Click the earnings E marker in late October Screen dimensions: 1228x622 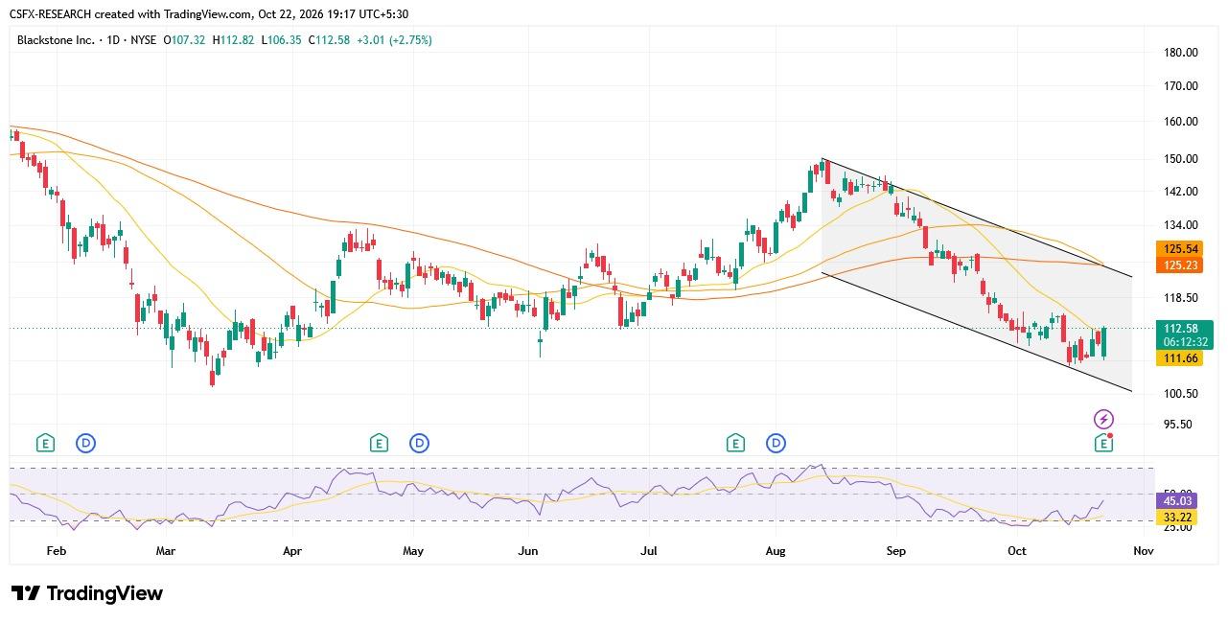1104,443
